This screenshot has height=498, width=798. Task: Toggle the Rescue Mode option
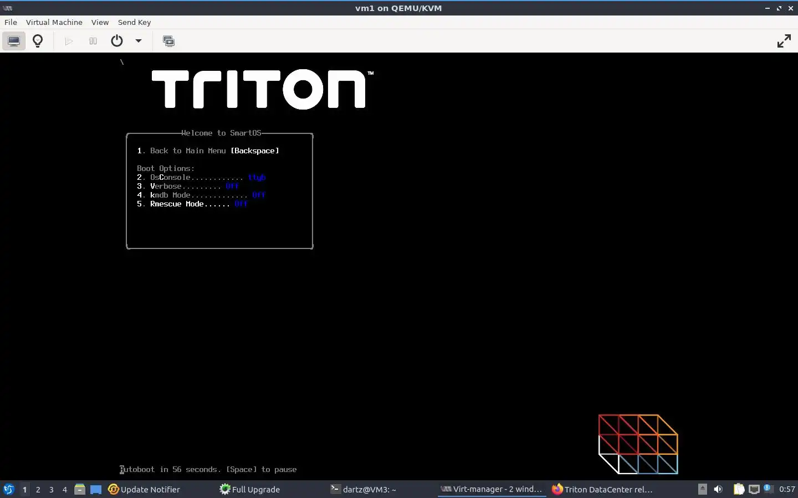192,204
